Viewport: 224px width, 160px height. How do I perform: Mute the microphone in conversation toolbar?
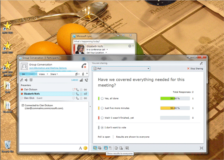click(22, 80)
